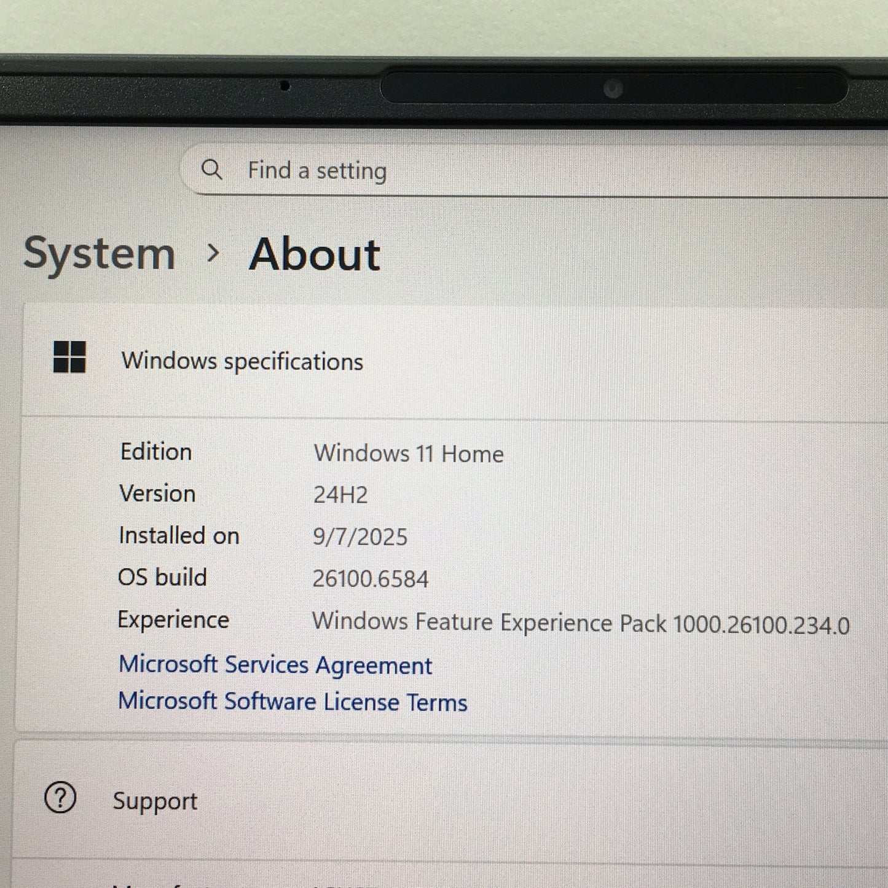Focus the Find a setting field
This screenshot has width=888, height=888.
click(x=492, y=171)
